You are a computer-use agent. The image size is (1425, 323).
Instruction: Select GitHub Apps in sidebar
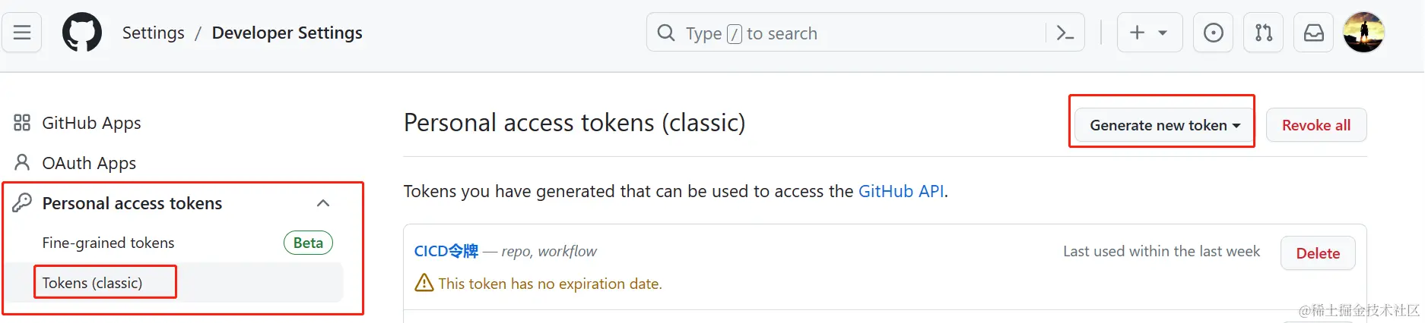coord(91,123)
